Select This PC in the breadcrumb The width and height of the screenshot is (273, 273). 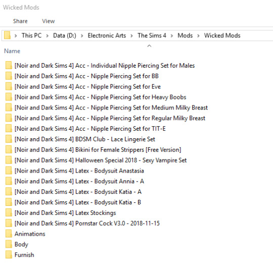click(31, 35)
